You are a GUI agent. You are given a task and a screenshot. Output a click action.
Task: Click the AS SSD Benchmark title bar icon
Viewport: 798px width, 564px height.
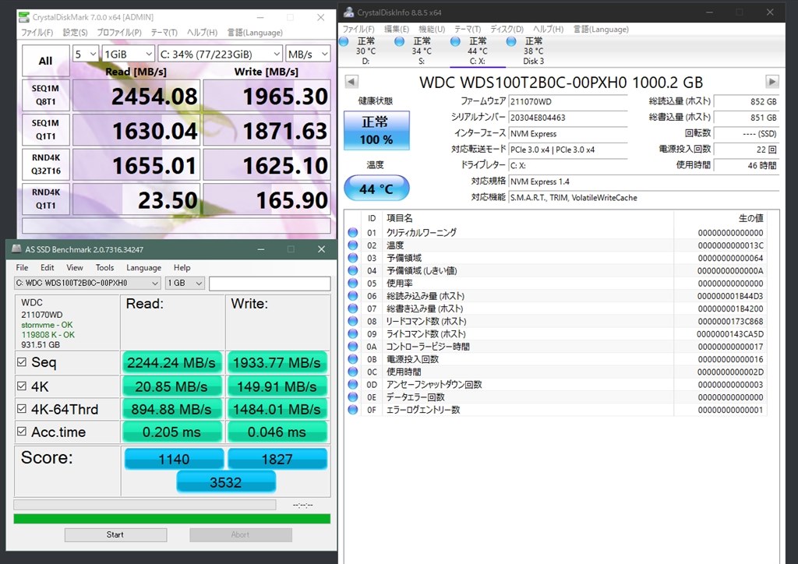pos(17,249)
